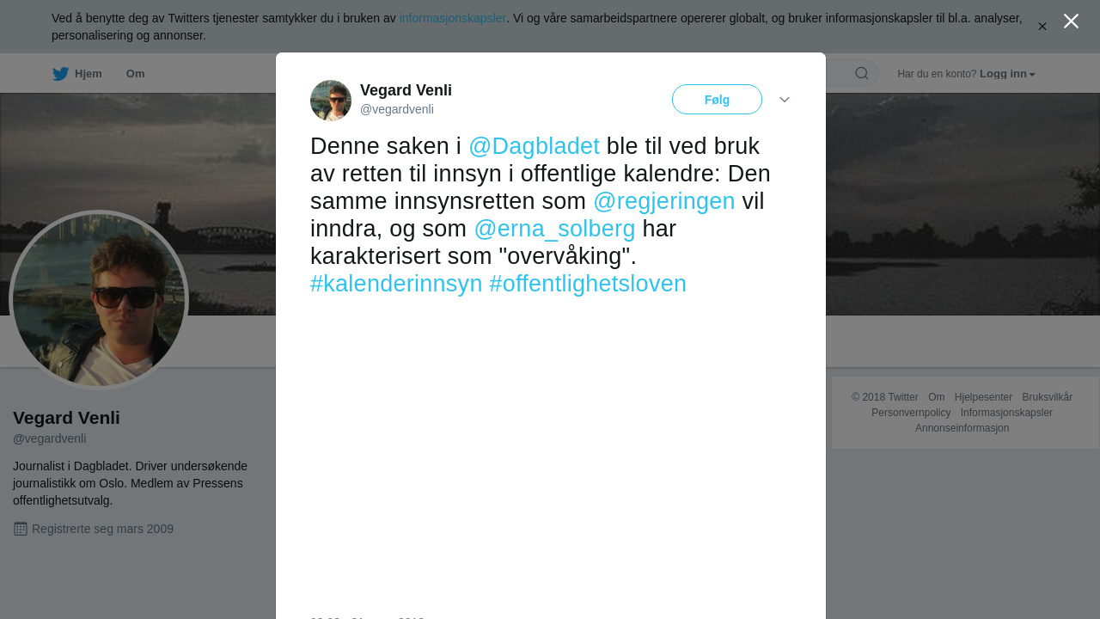The image size is (1100, 619).
Task: Open the @regjeringen mention link
Action: pos(664,201)
